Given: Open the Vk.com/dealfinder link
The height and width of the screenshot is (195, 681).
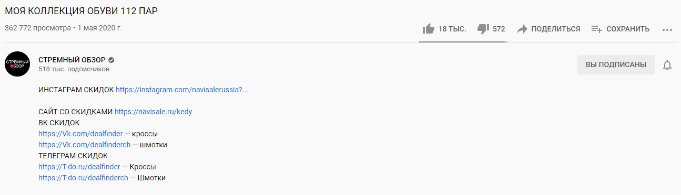Looking at the screenshot, I should 80,134.
